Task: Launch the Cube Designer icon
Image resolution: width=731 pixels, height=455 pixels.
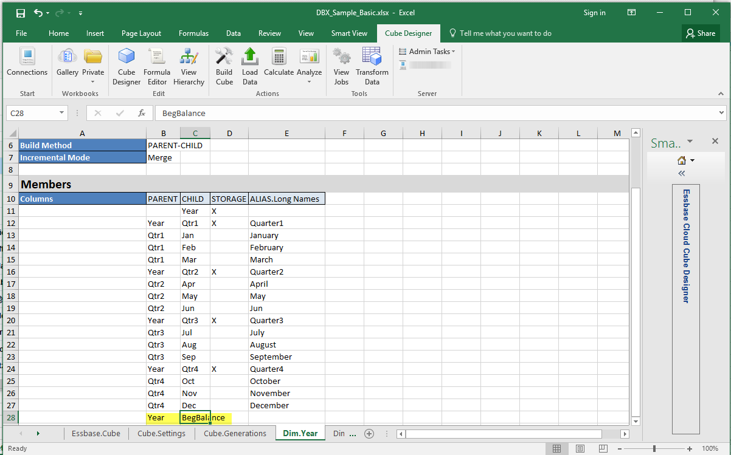Action: click(126, 66)
